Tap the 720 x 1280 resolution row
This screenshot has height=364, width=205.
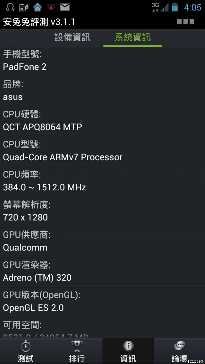(102, 212)
